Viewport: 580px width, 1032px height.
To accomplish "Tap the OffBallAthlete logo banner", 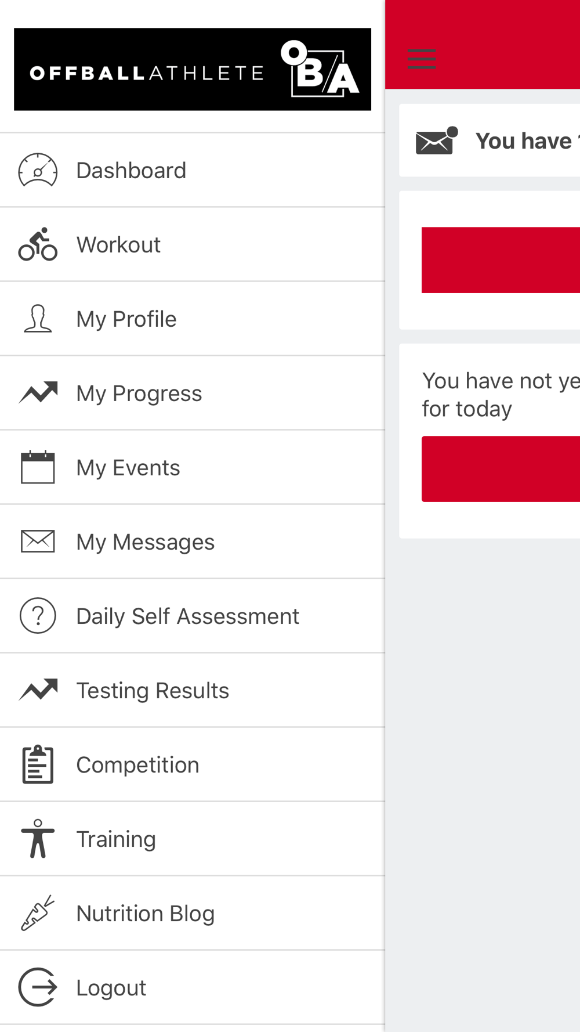I will point(193,69).
